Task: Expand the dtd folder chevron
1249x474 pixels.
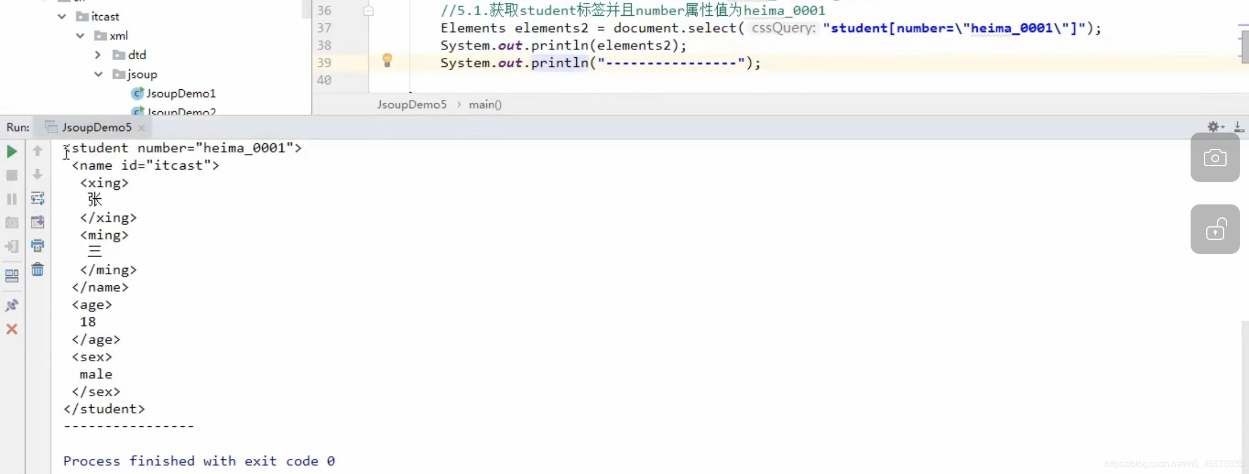Action: click(98, 54)
